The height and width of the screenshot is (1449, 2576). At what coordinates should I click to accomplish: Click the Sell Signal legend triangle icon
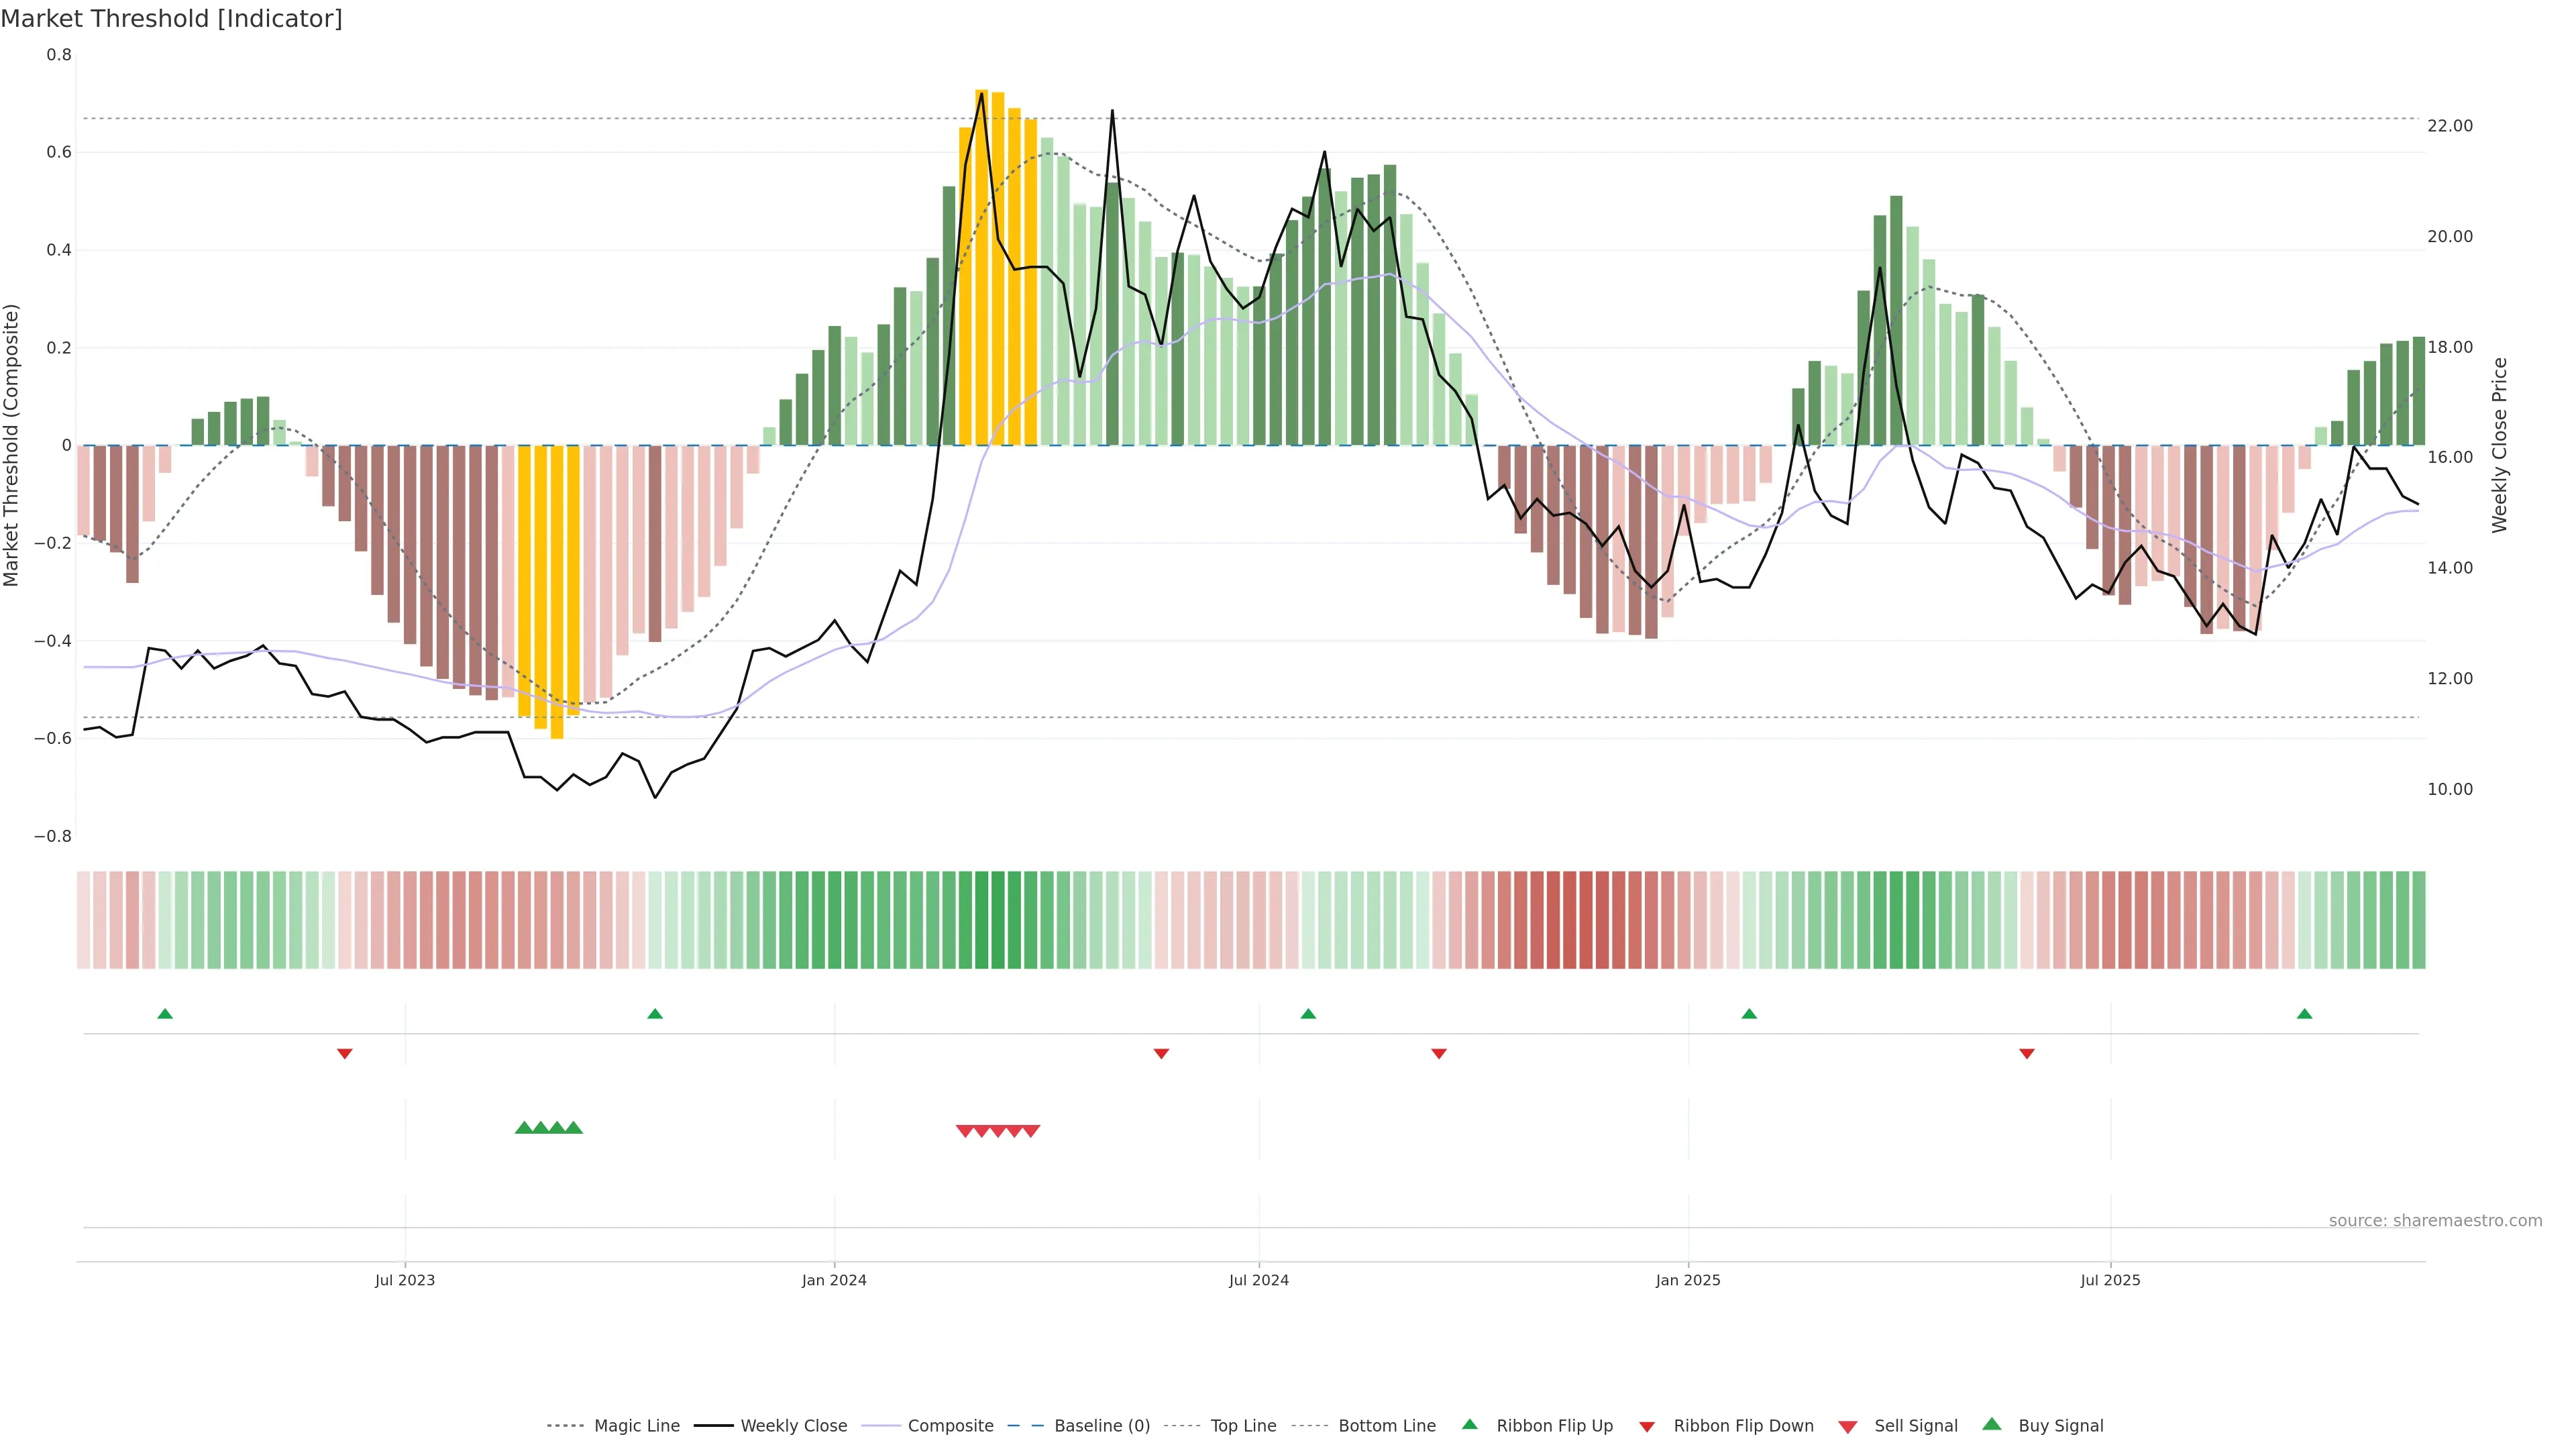coord(1847,1427)
